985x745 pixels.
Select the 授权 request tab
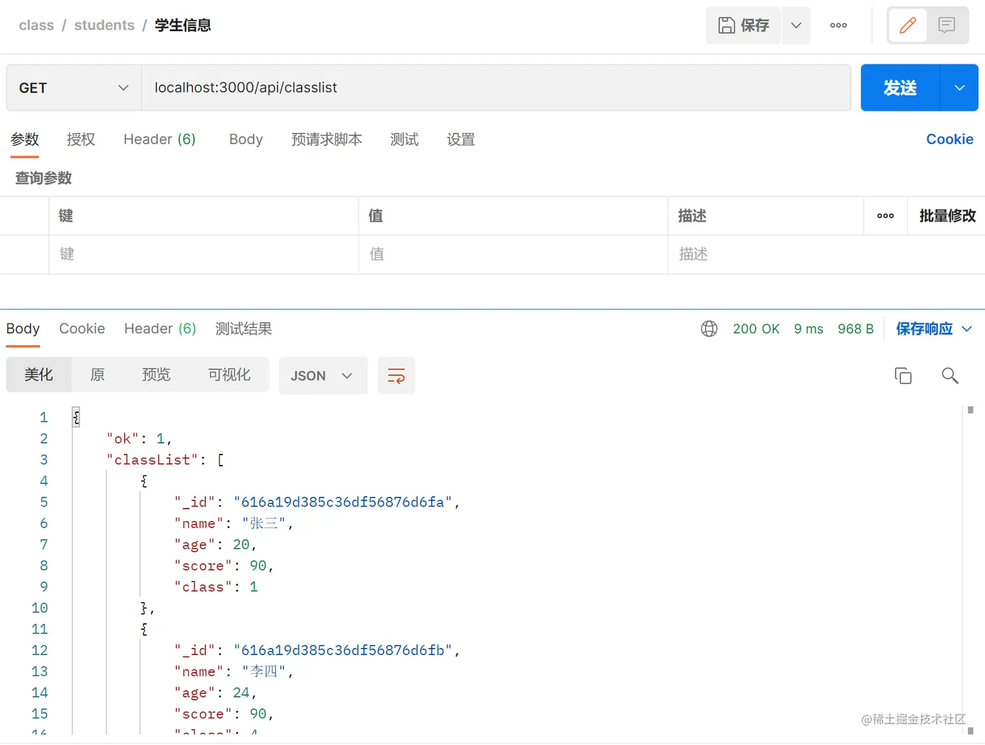coord(81,139)
